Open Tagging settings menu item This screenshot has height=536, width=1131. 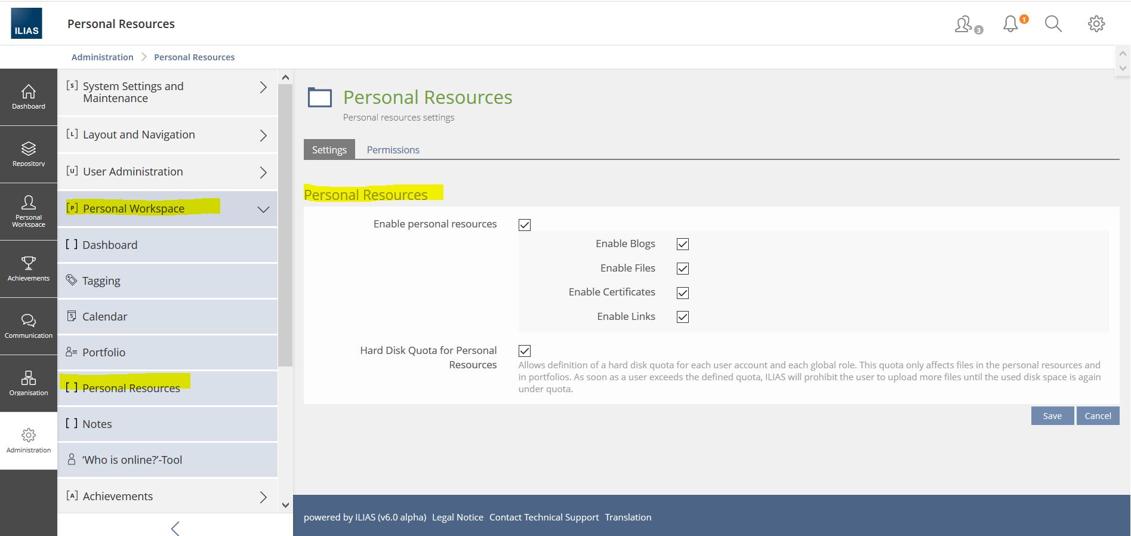click(x=168, y=281)
